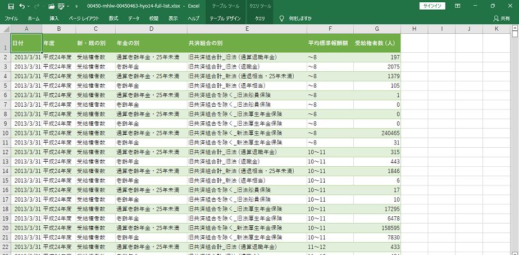Expand the Undo history dropdown arrow
519x255 pixels.
tap(29, 6)
